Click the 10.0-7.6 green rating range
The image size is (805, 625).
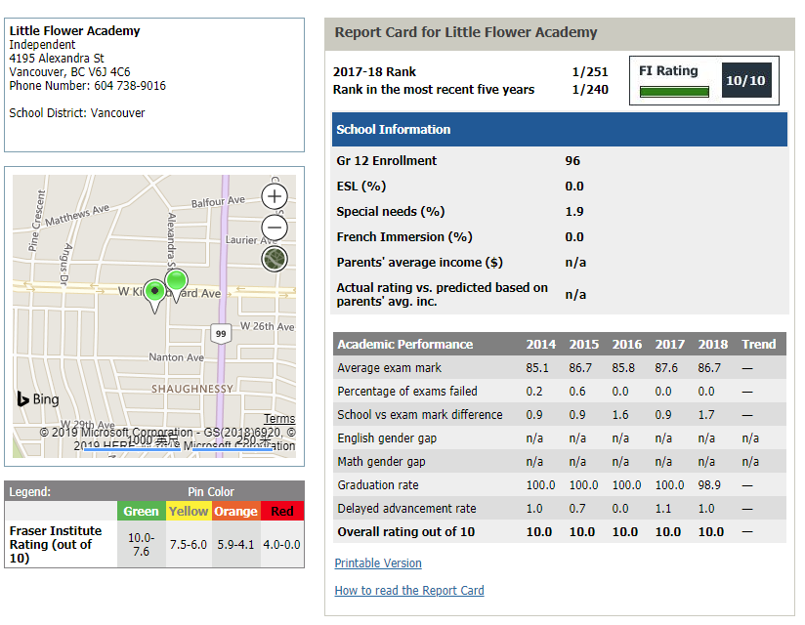pos(142,545)
